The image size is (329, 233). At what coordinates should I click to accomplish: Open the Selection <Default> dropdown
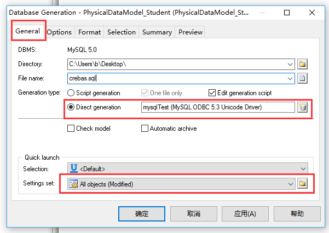tap(188, 168)
